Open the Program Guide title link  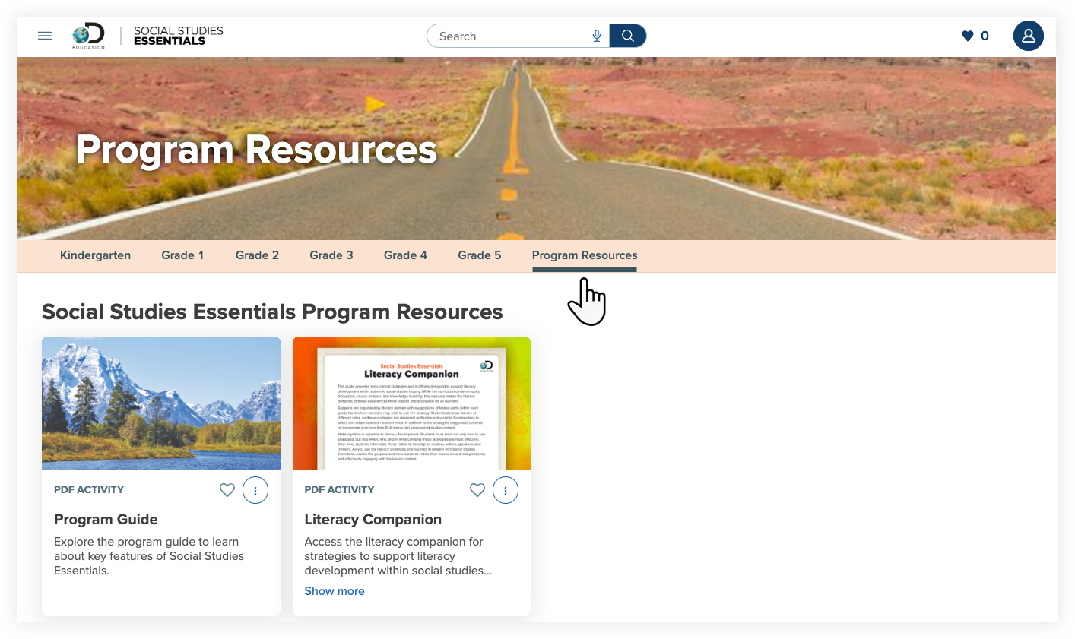click(x=106, y=520)
